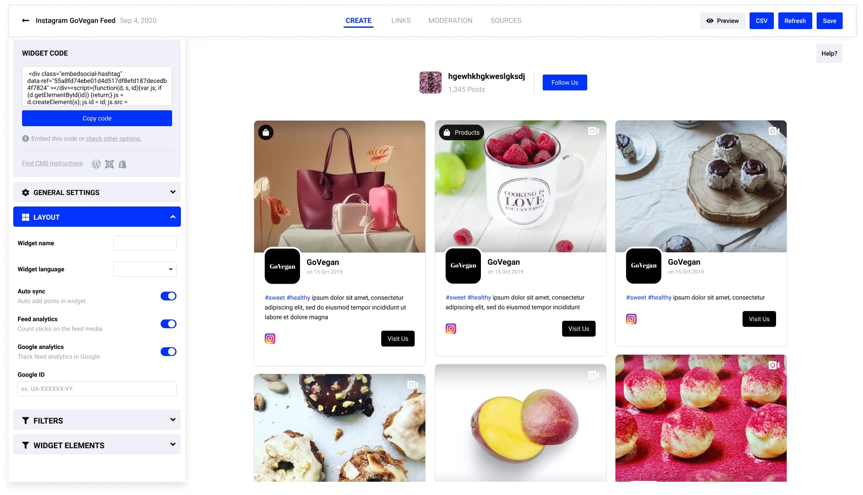Click the Instagram icon on first post
This screenshot has width=863, height=495.
point(270,338)
